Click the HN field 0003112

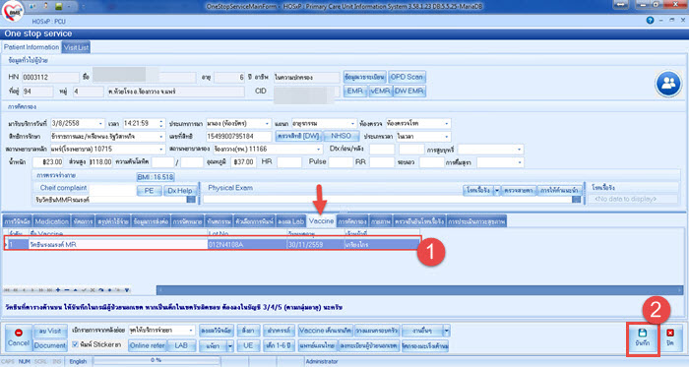(x=50, y=78)
